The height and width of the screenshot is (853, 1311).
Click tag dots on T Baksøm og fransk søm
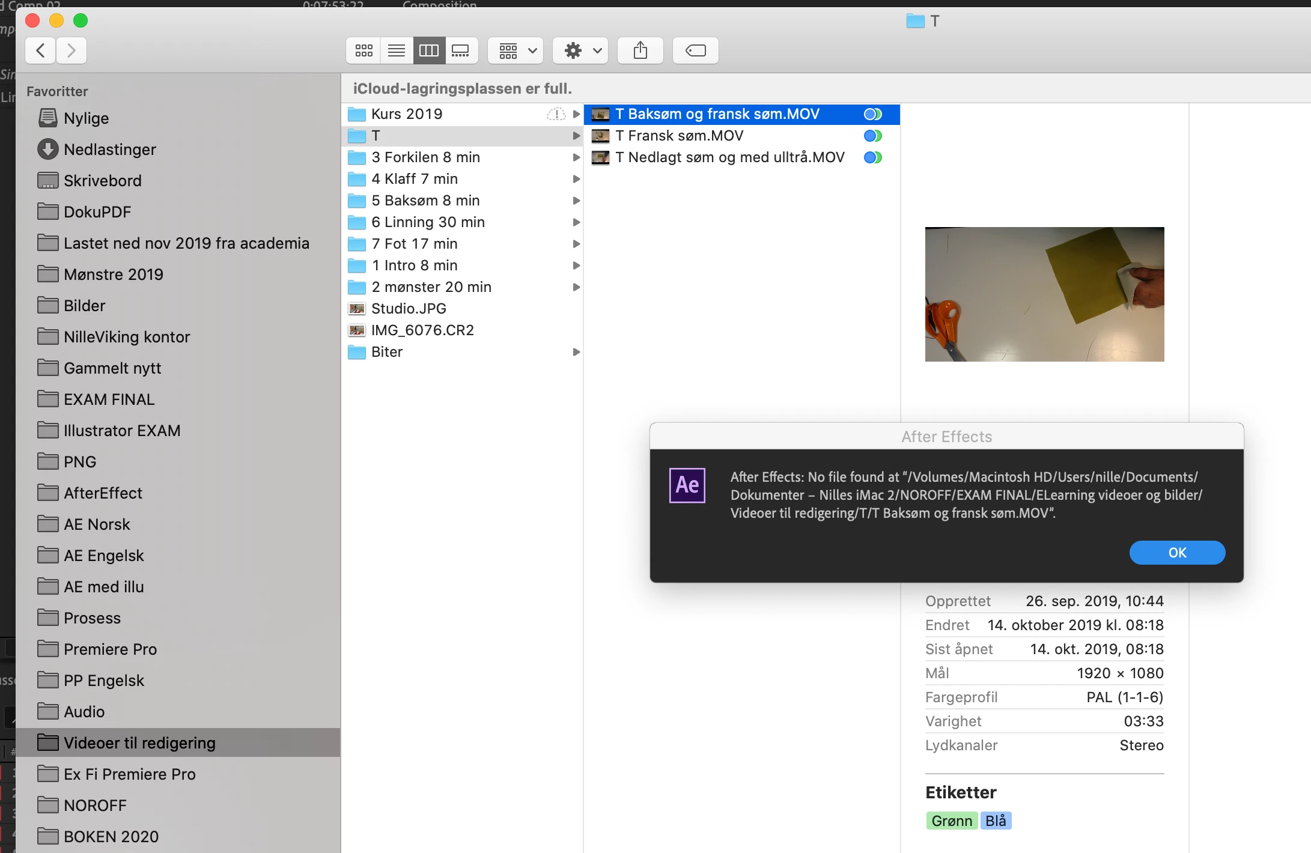click(872, 114)
